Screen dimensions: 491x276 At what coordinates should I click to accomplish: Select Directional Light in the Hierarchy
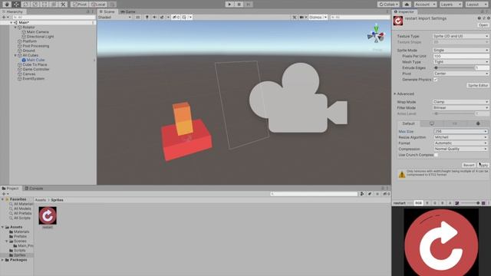pyautogui.click(x=40, y=37)
